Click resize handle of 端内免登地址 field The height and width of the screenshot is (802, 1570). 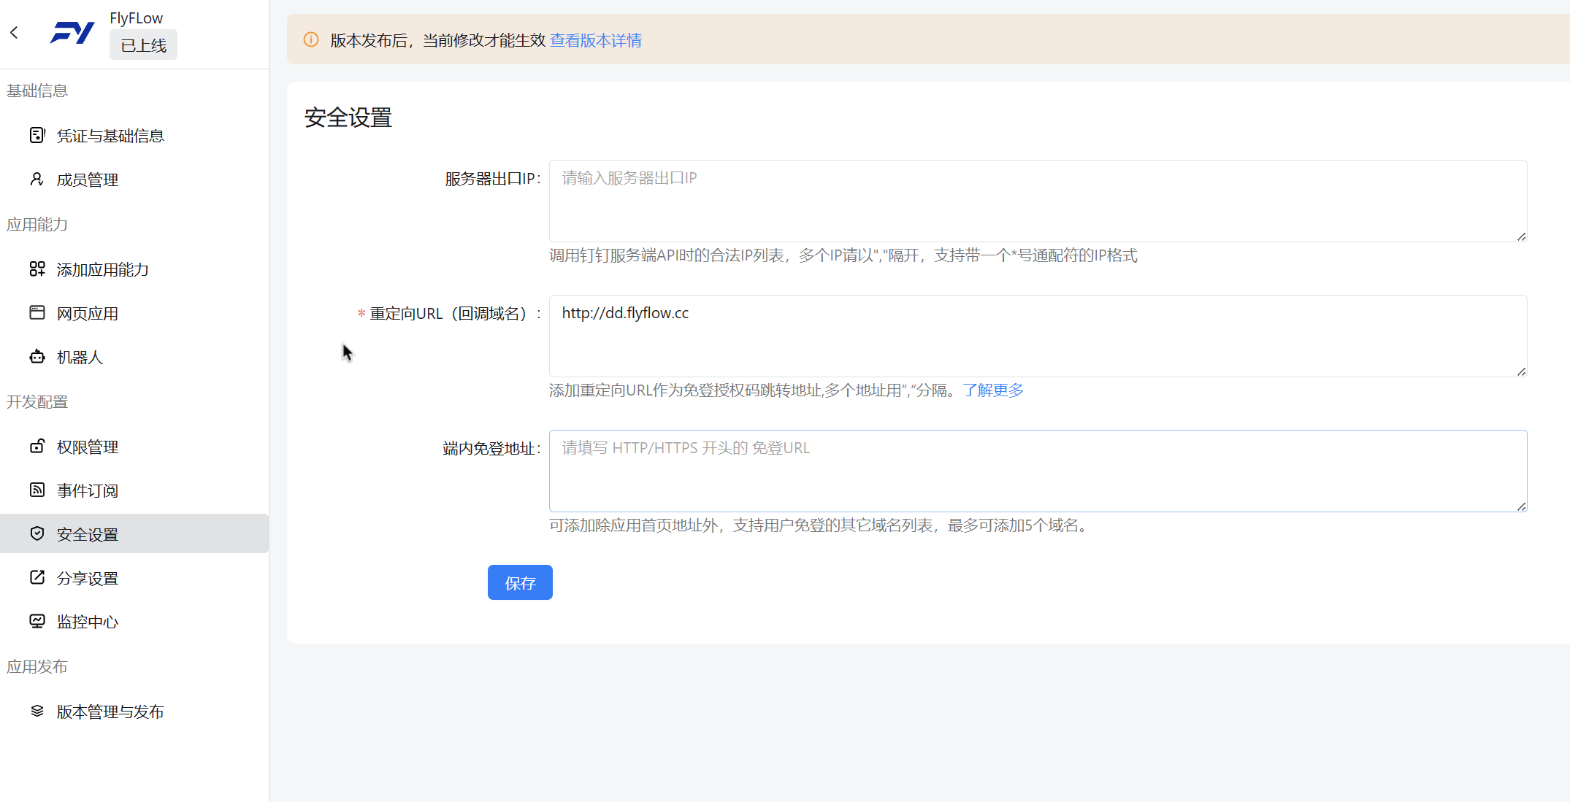tap(1521, 506)
